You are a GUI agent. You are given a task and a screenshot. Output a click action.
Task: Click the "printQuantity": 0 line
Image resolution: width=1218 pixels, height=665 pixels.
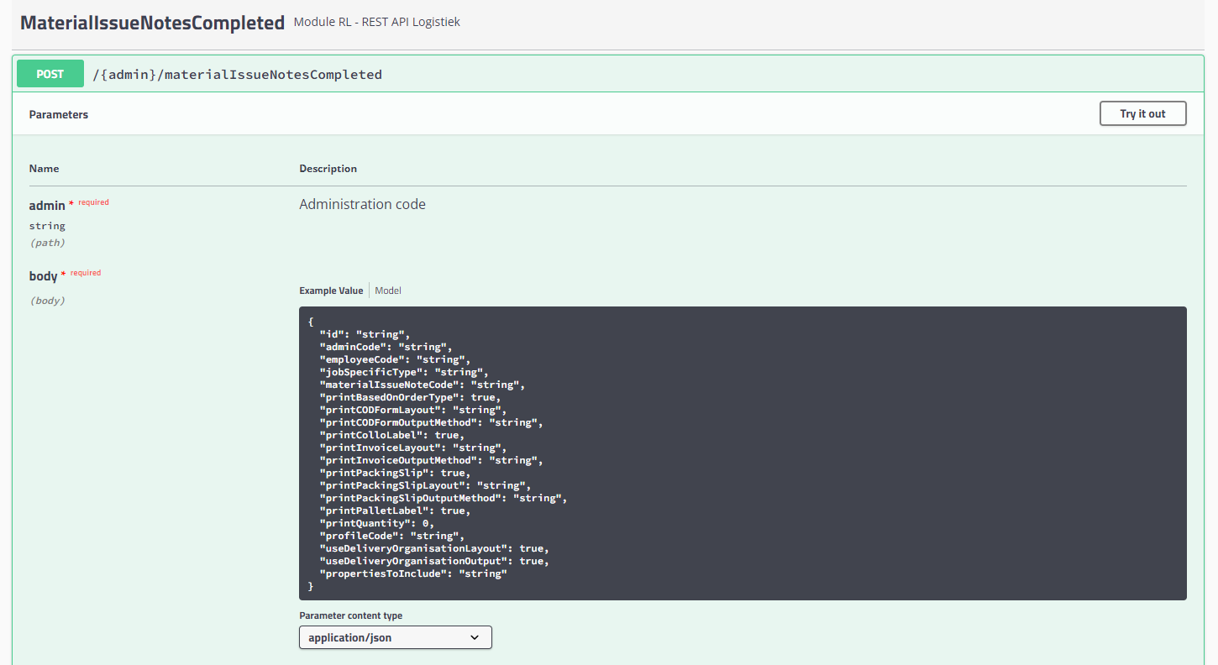[x=376, y=523]
